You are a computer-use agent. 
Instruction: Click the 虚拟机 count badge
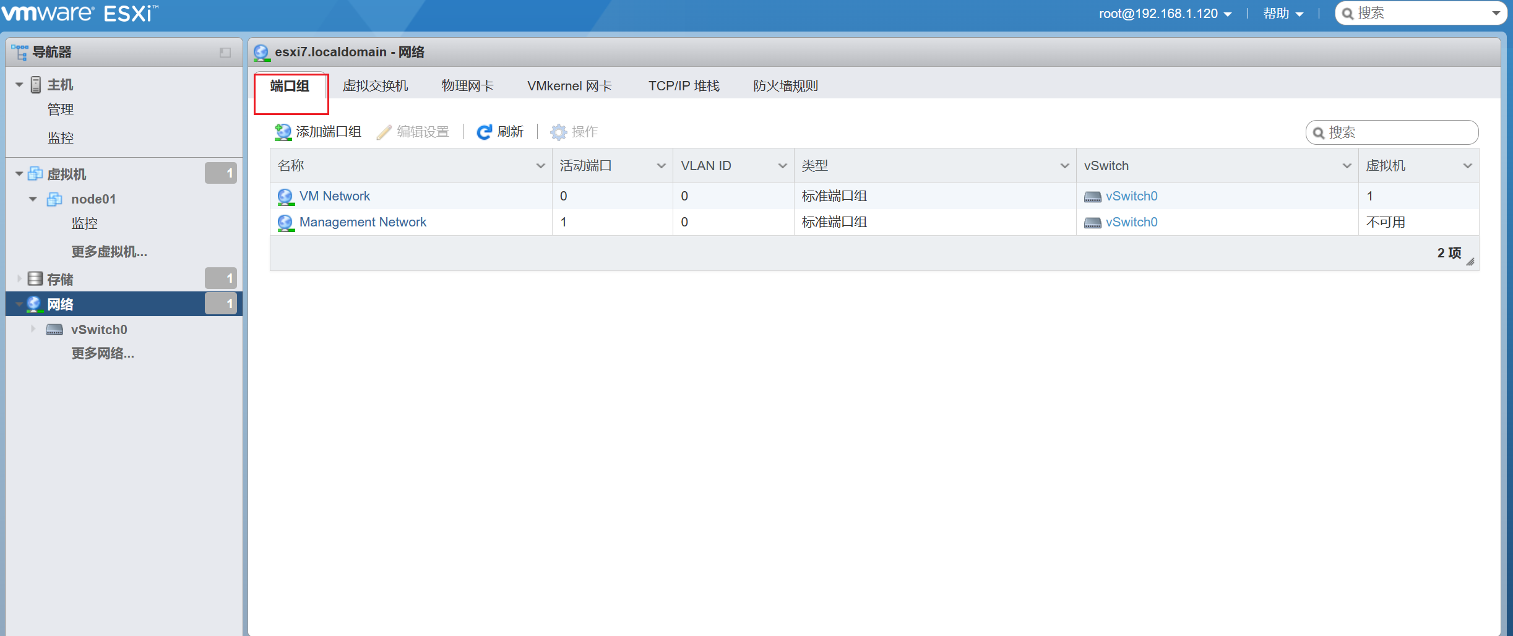[x=221, y=173]
